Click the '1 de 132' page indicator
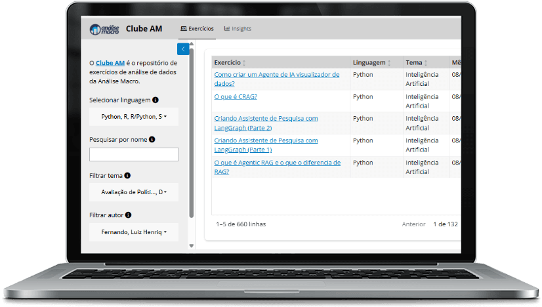The width and height of the screenshot is (542, 307). tap(446, 224)
